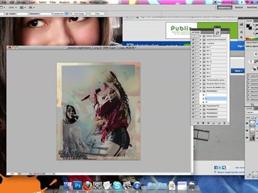This screenshot has width=258, height=193.
Task: Play the selected action
Action: 208,123
